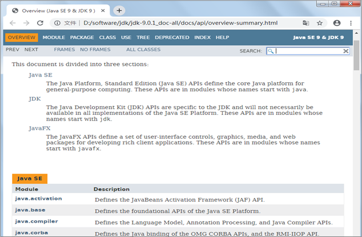Bookmark this page with the star icon
The width and height of the screenshot is (362, 237).
pyautogui.click(x=320, y=23)
